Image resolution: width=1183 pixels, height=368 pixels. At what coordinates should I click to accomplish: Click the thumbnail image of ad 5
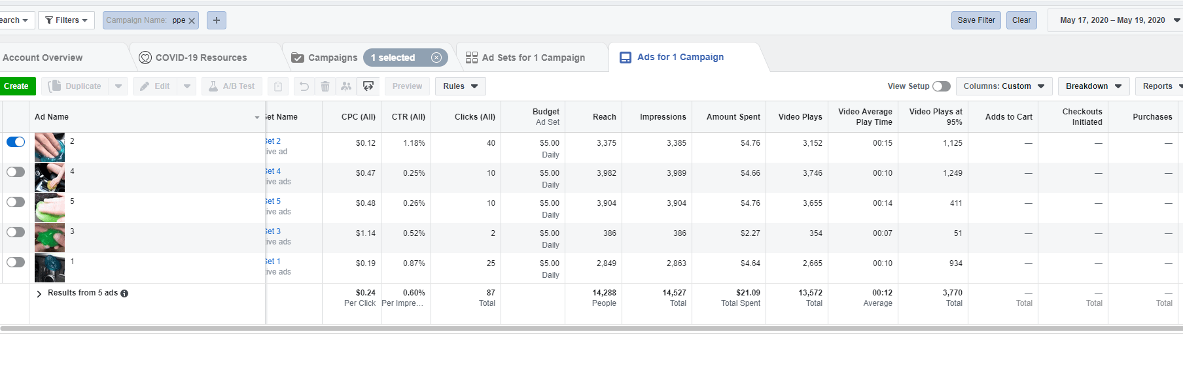coord(50,208)
